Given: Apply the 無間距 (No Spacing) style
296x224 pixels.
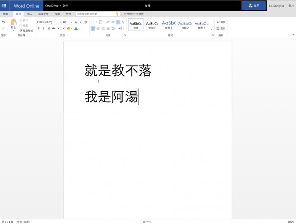Looking at the screenshot, I should [x=152, y=25].
